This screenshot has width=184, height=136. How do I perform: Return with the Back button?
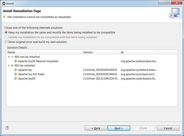pyautogui.click(x=96, y=128)
